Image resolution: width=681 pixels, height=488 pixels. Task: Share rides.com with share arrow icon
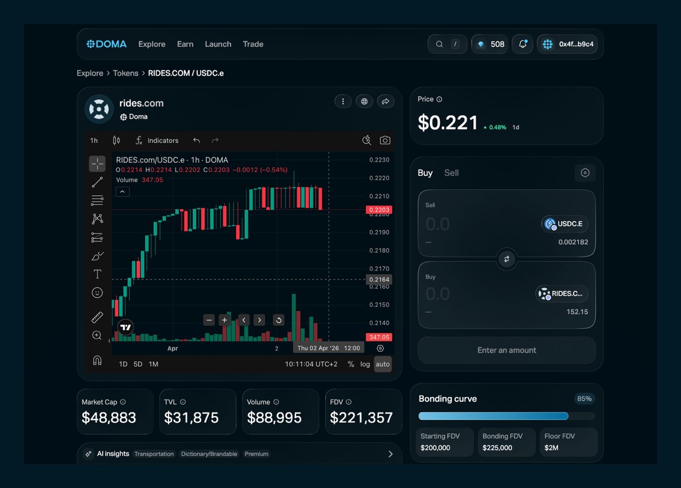[385, 102]
